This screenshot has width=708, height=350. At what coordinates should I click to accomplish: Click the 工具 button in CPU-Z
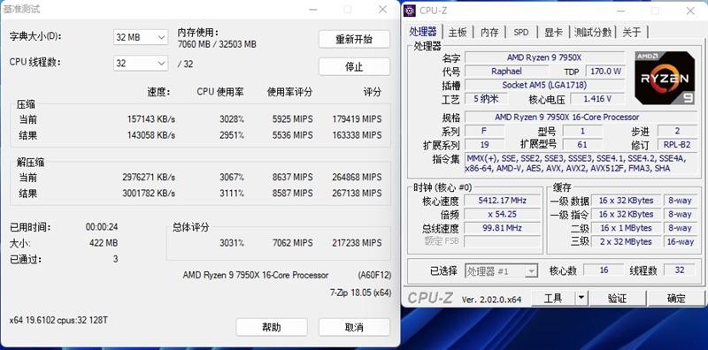[x=553, y=298]
